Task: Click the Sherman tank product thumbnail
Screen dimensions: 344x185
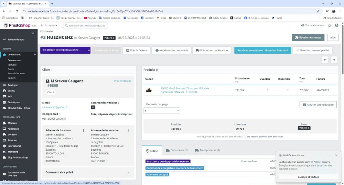Action: pyautogui.click(x=149, y=90)
